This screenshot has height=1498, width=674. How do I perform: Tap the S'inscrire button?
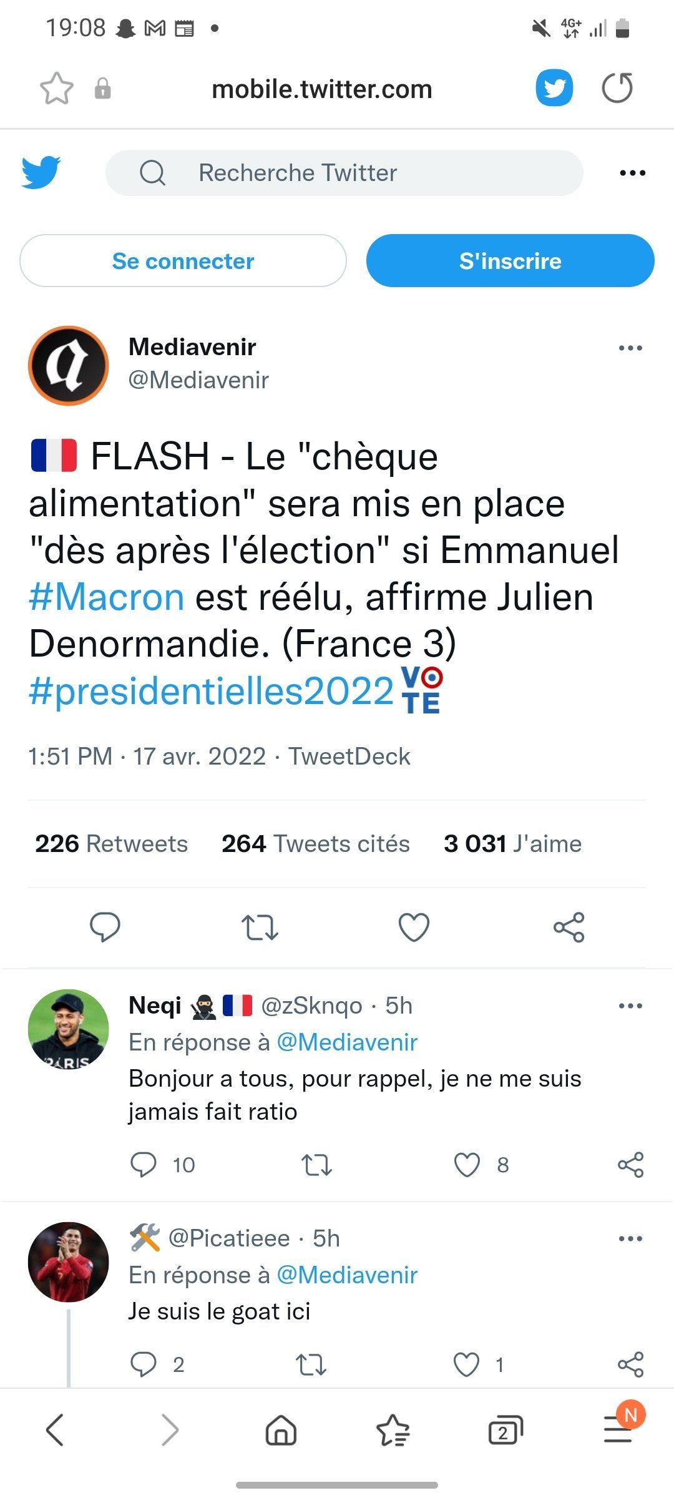tap(510, 261)
